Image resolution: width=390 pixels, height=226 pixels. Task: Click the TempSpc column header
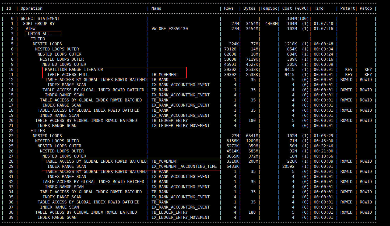(x=269, y=8)
